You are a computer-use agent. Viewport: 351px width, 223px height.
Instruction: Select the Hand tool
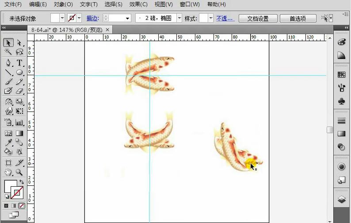[x=8, y=172]
